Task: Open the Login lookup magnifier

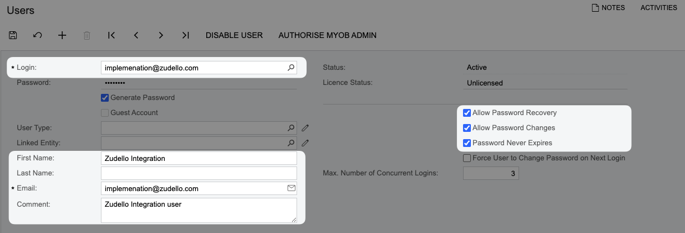Action: [291, 68]
